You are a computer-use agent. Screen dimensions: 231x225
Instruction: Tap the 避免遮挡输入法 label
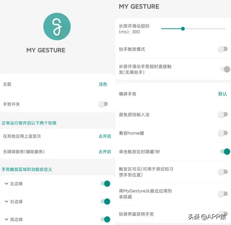pyautogui.click(x=134, y=115)
